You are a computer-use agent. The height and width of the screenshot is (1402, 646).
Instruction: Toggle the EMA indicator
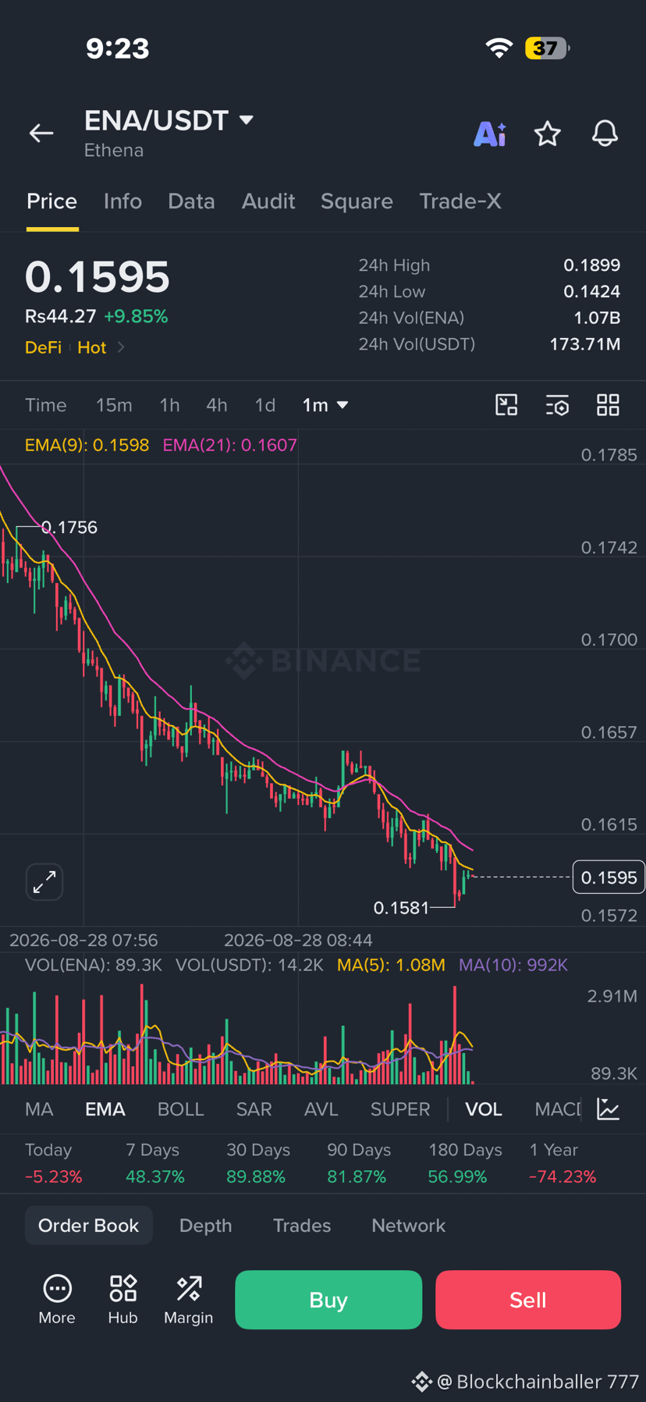tap(105, 1109)
